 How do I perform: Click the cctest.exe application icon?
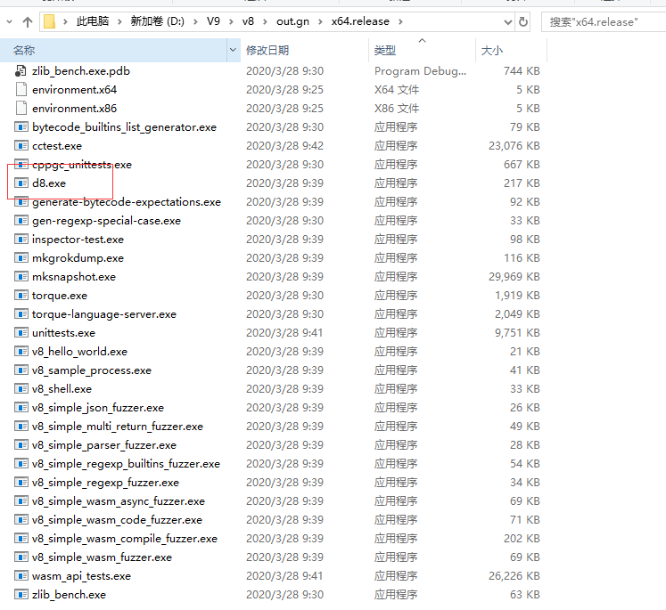(21, 146)
